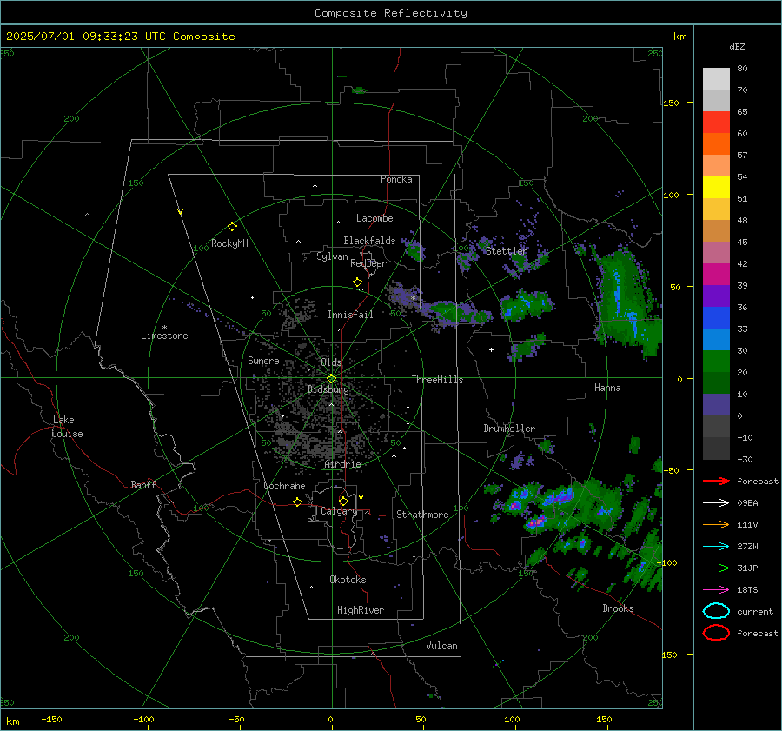
Task: Pick light blue swatch between 33 and 30
Action: (716, 340)
